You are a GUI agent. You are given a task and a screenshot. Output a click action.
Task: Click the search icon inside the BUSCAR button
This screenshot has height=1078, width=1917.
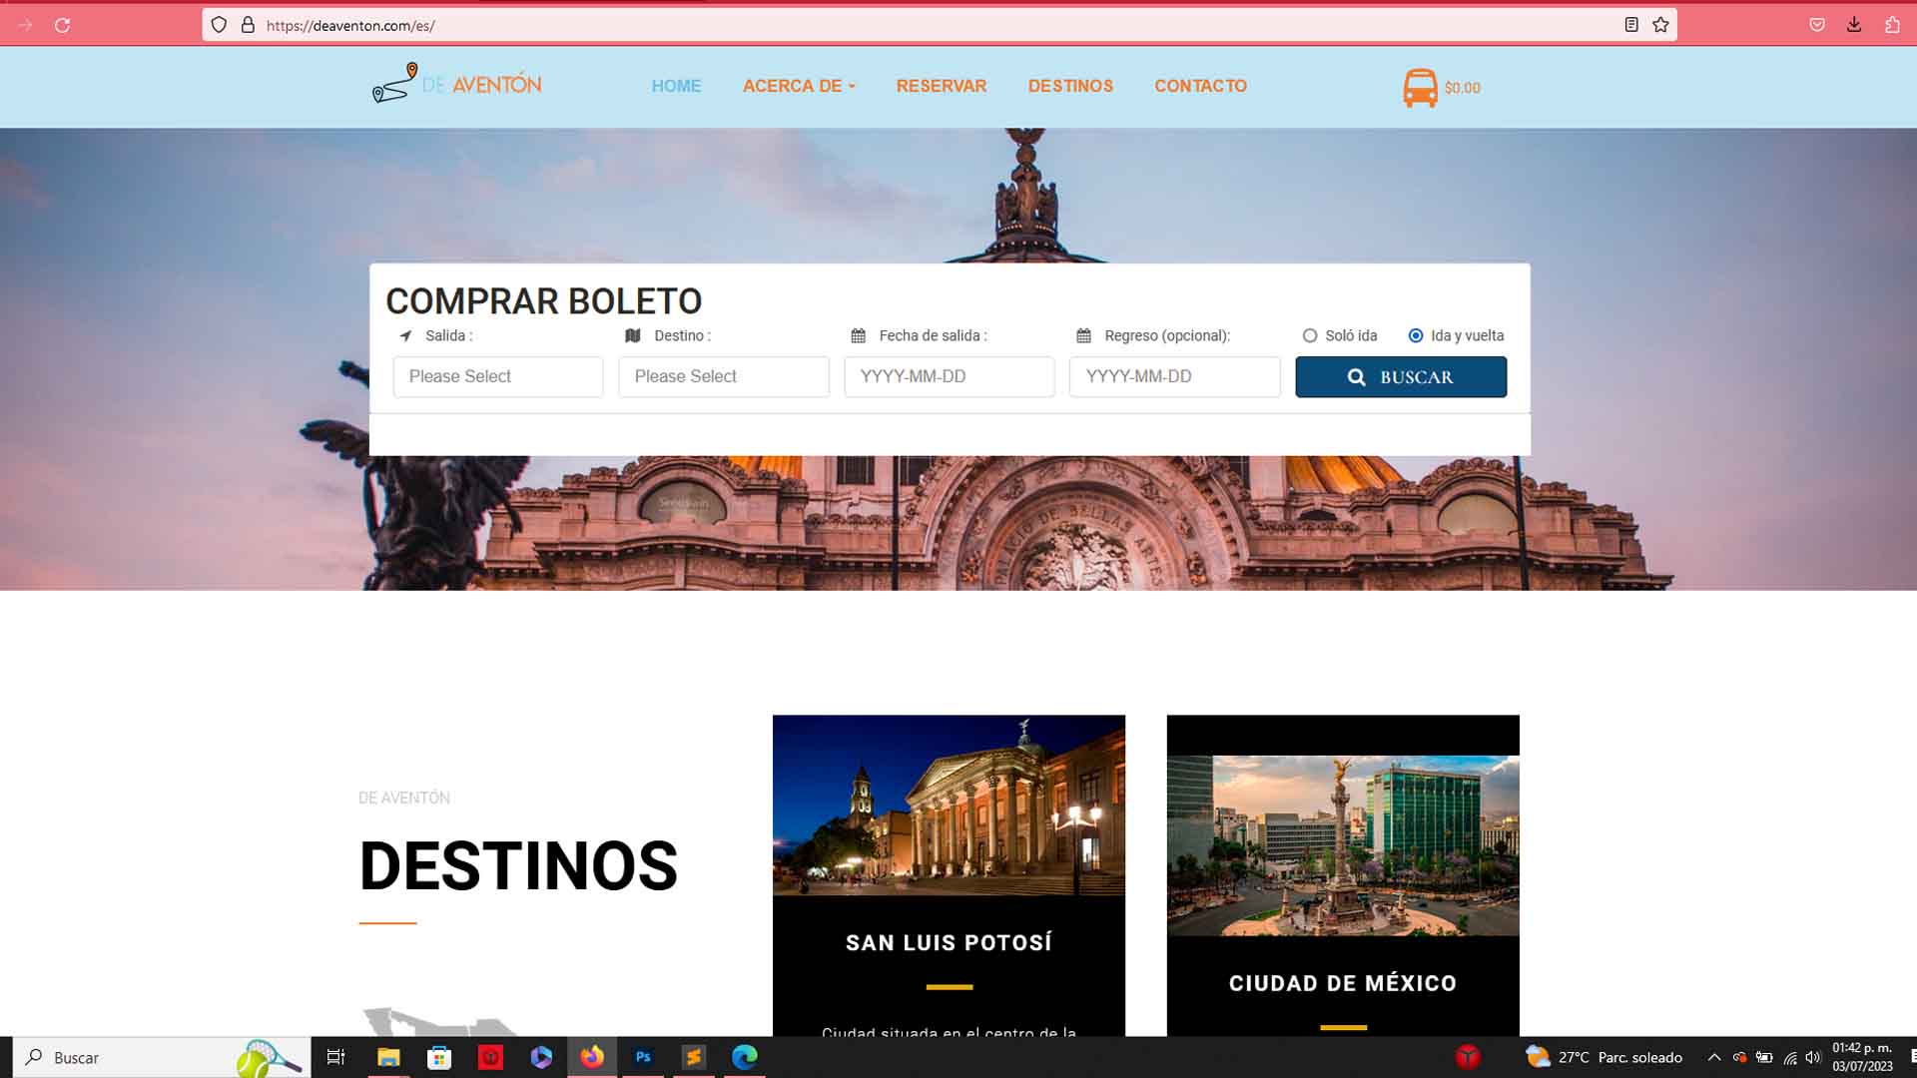(1357, 376)
